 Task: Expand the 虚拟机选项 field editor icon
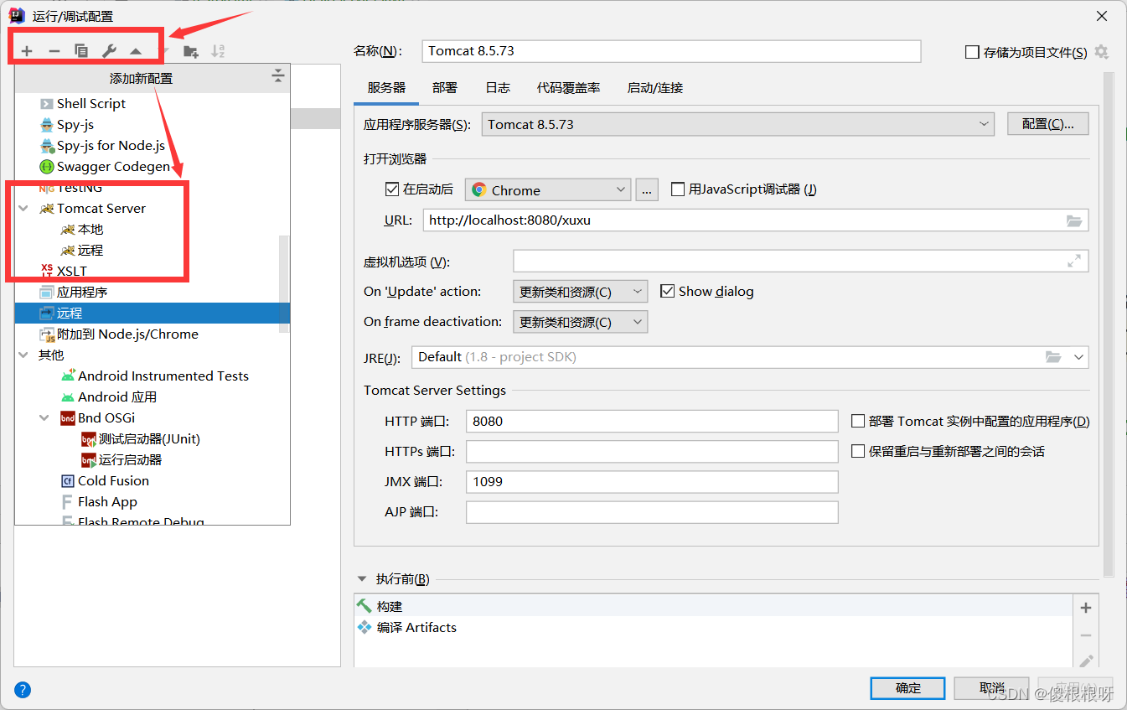pyautogui.click(x=1074, y=262)
